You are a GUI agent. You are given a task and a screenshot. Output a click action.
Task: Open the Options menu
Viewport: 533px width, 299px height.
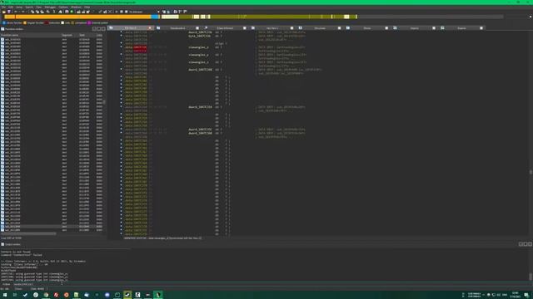pyautogui.click(x=63, y=7)
